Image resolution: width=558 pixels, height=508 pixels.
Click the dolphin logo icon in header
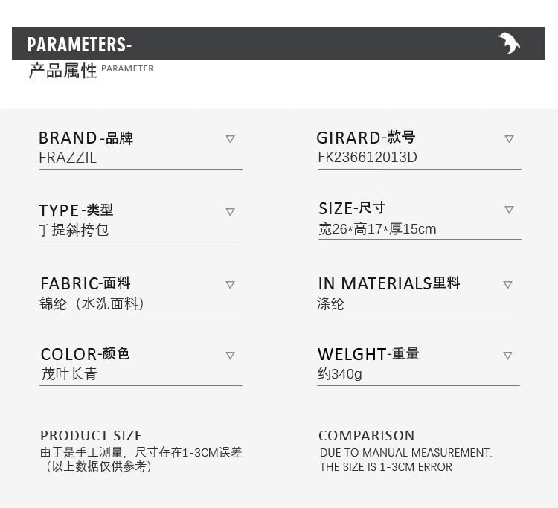[509, 43]
